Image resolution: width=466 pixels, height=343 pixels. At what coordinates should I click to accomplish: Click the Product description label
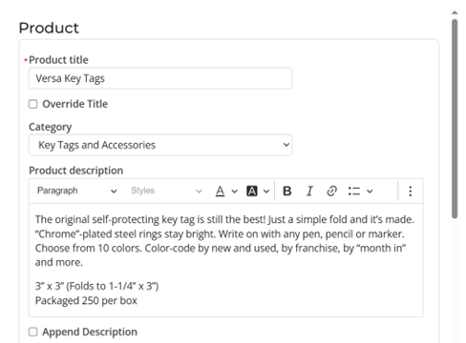pyautogui.click(x=75, y=171)
